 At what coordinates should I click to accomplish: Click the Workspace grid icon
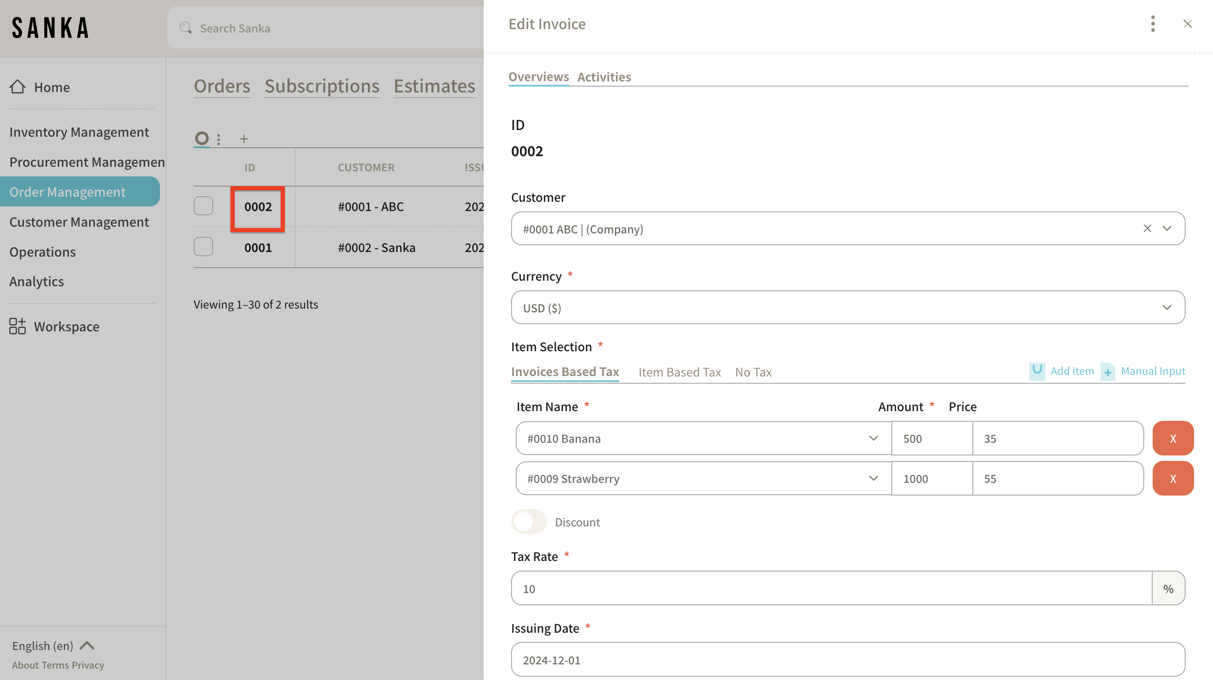click(x=17, y=326)
